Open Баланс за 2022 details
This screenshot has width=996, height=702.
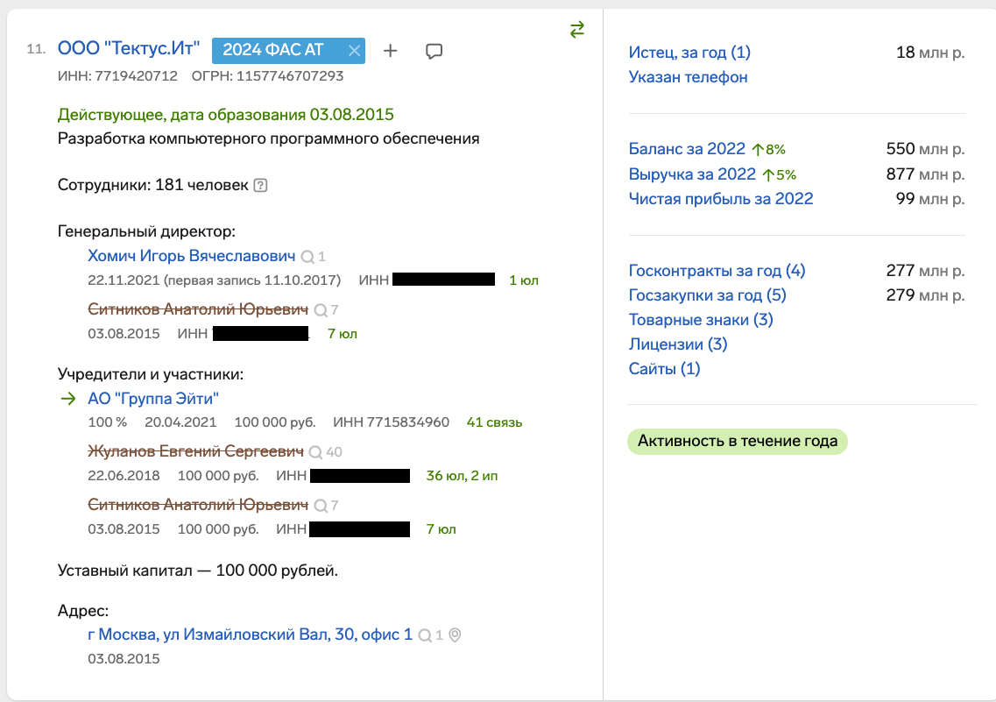[x=687, y=149]
